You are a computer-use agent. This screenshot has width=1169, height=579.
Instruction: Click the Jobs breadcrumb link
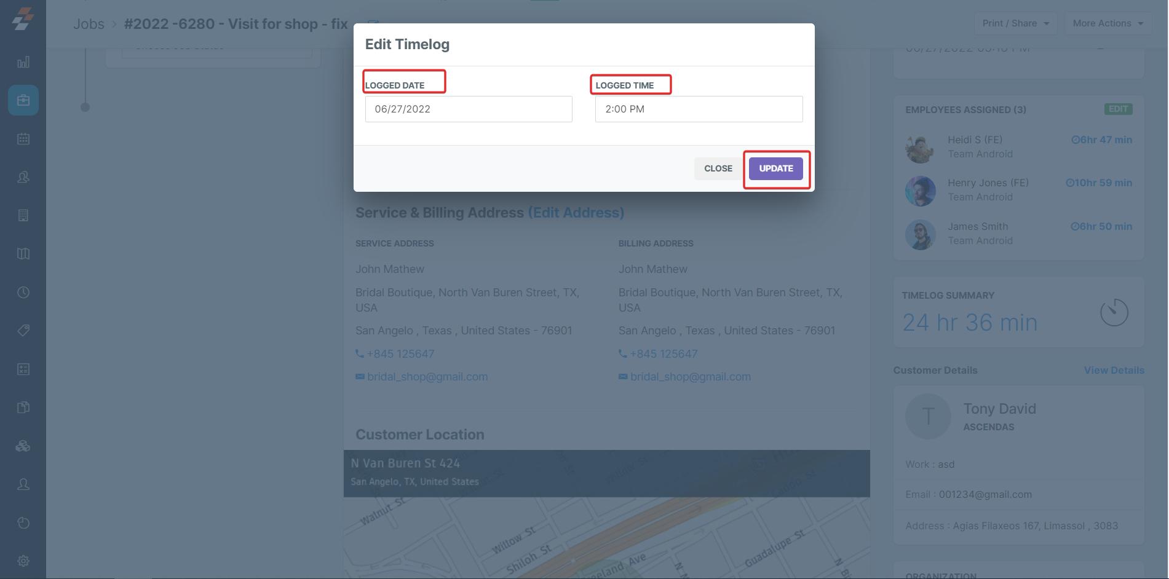pos(89,24)
